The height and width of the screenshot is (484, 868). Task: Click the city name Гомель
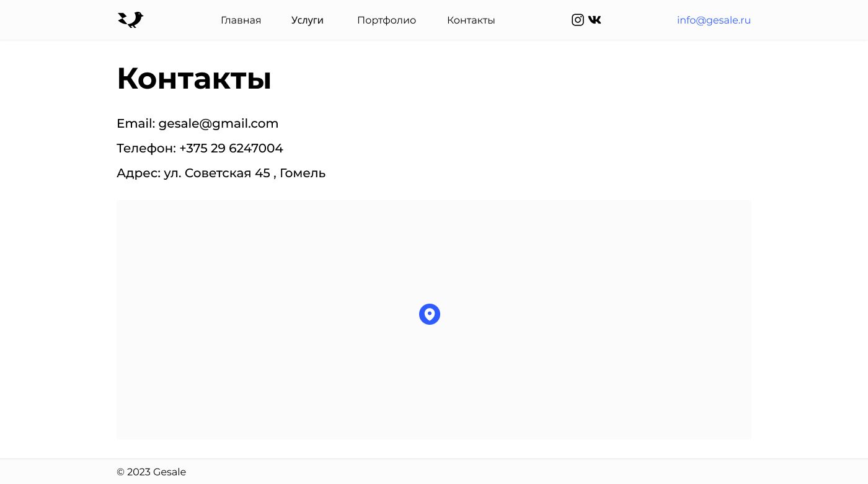point(303,173)
